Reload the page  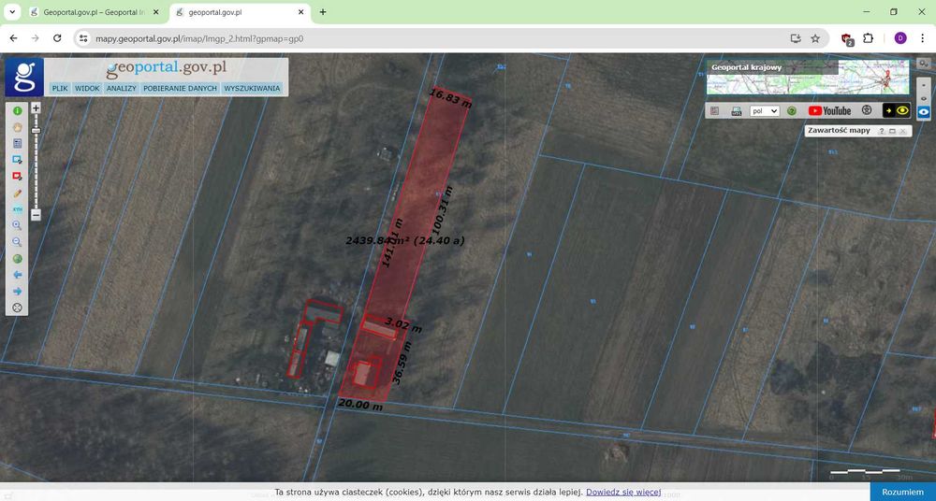pos(57,38)
